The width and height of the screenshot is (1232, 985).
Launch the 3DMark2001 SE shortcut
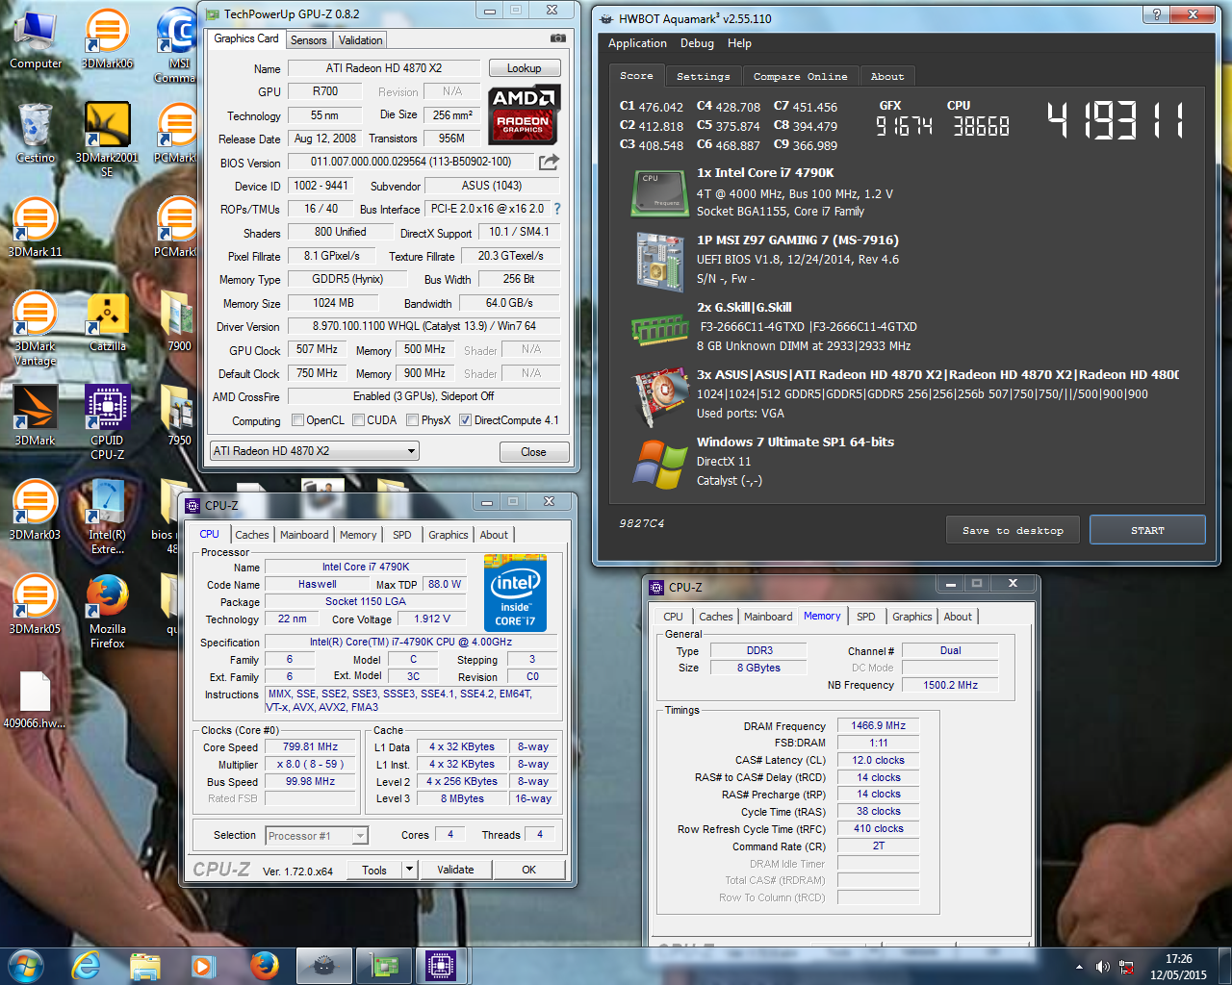click(x=107, y=140)
